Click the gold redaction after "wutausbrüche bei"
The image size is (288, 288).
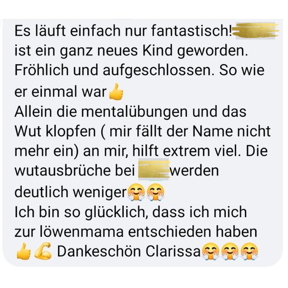153,170
